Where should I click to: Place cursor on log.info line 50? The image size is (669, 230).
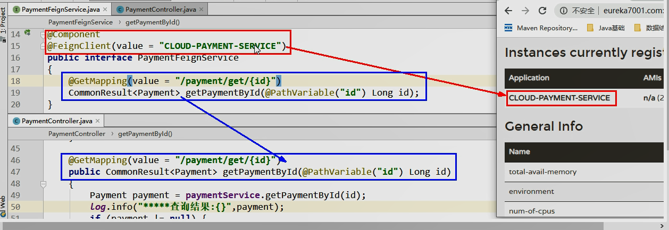pyautogui.click(x=187, y=207)
